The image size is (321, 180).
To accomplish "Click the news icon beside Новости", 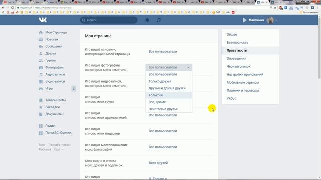I will 41,39.
